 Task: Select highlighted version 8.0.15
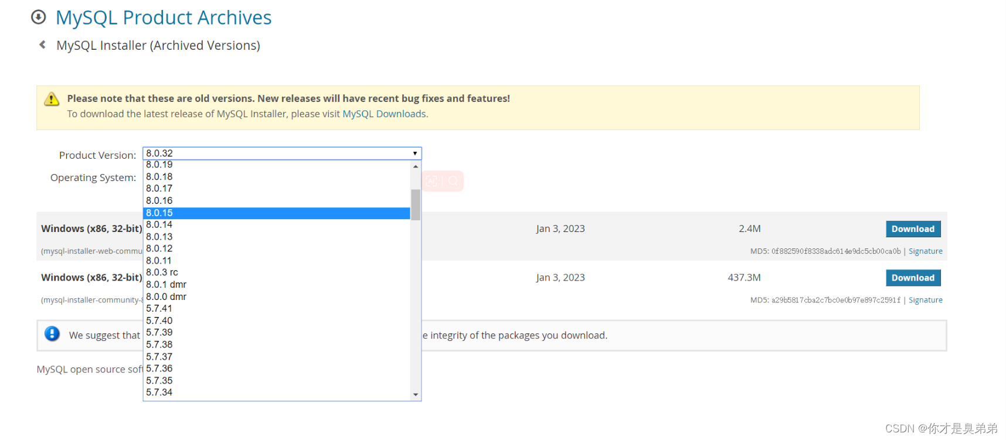pos(277,213)
